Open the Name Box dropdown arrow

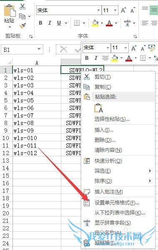[x=39, y=49]
